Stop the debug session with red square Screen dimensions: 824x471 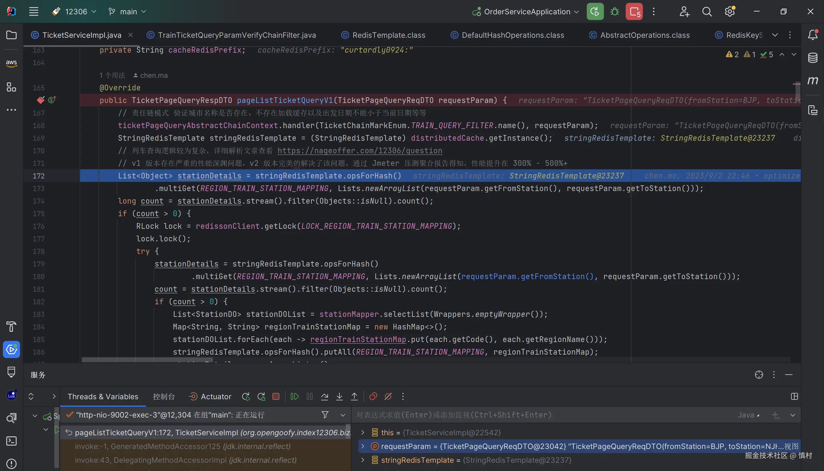(x=276, y=396)
